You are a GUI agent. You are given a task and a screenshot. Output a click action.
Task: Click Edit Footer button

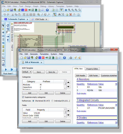pos(93,75)
